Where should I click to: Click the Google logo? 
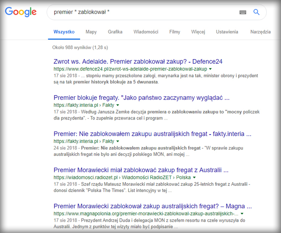[x=21, y=12]
